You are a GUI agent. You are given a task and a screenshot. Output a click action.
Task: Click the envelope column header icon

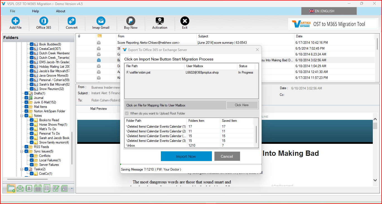click(x=99, y=36)
